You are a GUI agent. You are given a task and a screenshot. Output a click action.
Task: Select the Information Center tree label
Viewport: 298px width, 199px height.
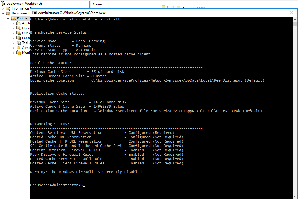(25, 8)
